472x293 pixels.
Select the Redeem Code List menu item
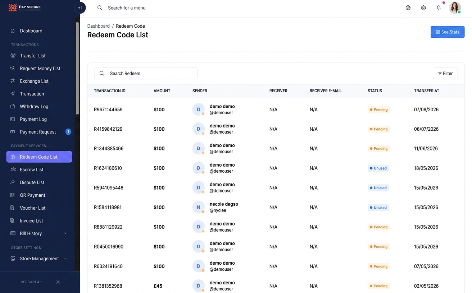point(39,157)
